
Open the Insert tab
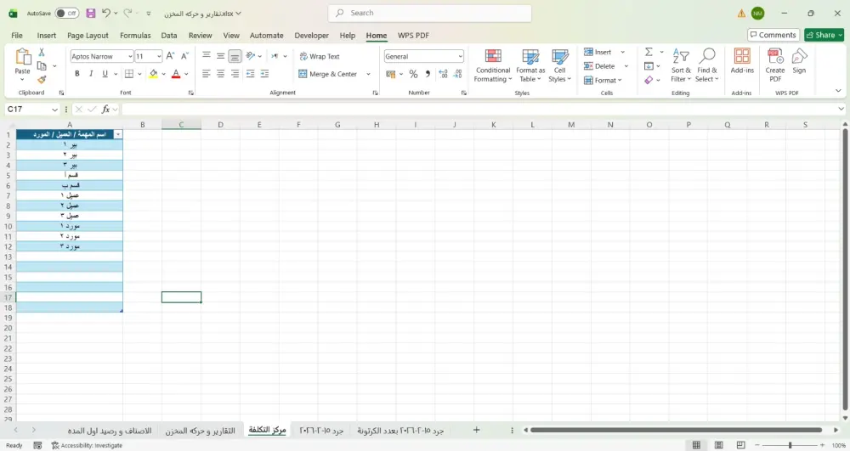[x=47, y=35]
